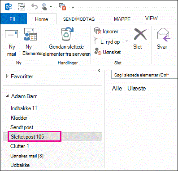The image size is (178, 171).
Task: Collapse the Adam Barr account
Action: pyautogui.click(x=7, y=96)
